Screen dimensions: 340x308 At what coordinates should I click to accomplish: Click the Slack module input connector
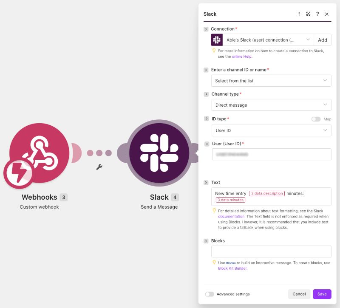click(122, 153)
